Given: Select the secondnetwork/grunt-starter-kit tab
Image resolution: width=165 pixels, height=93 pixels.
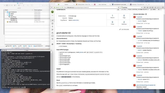Looking at the screenshot, I should pyautogui.click(x=120, y=4).
